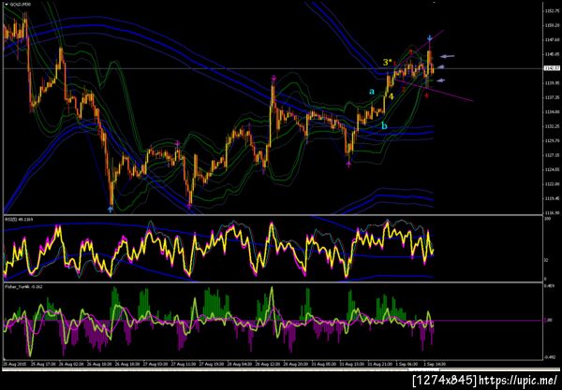Image resolution: width=562 pixels, height=390 pixels.
Task: Click the '26 Aug 18:00' time axis label
Action: [x=126, y=364]
